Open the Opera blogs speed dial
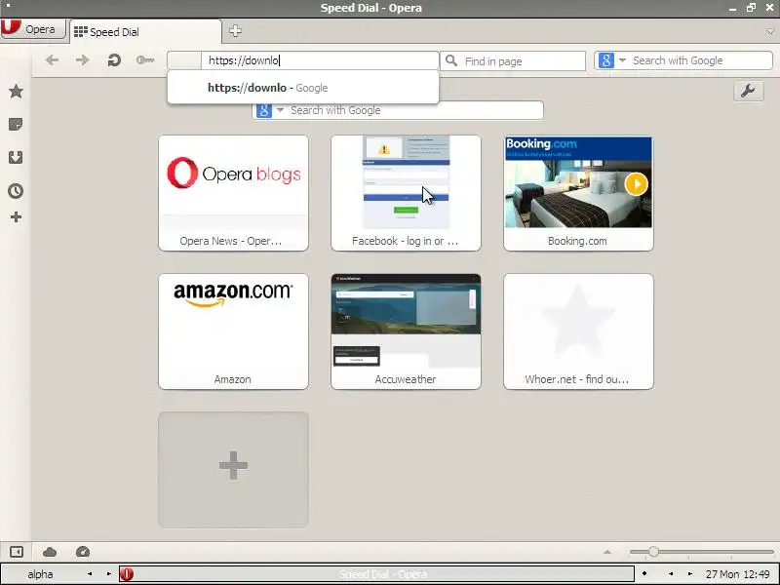 233,192
